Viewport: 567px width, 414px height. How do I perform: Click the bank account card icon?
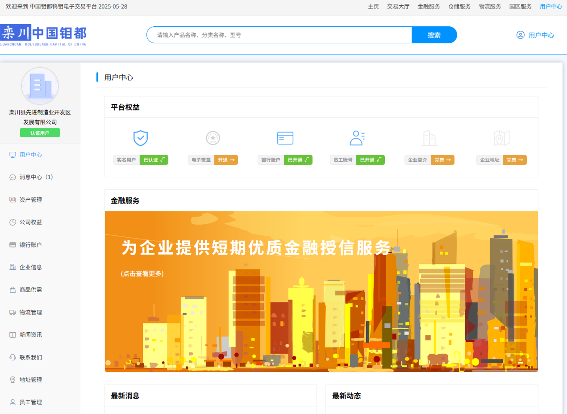[285, 138]
